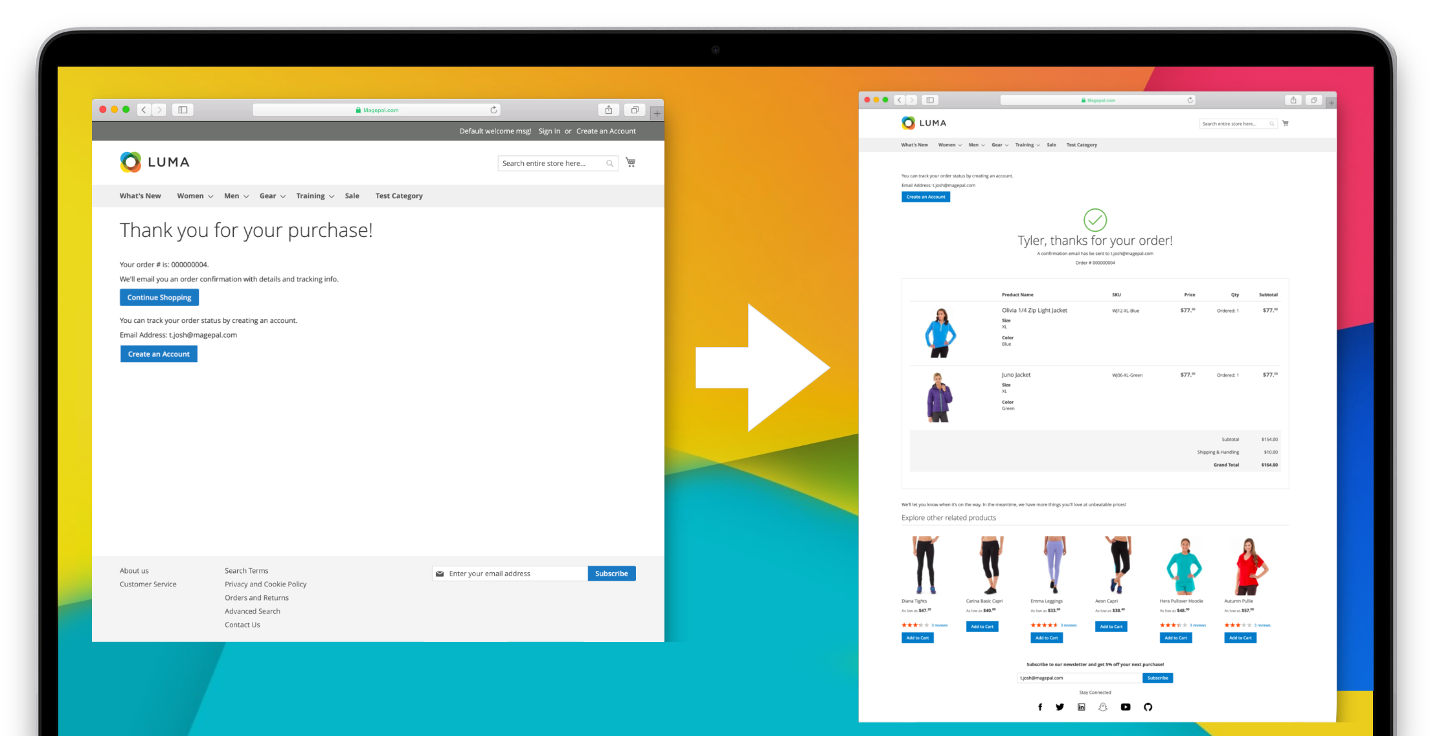Click the green checkmark order confirmation icon
1439x736 pixels.
pyautogui.click(x=1094, y=219)
